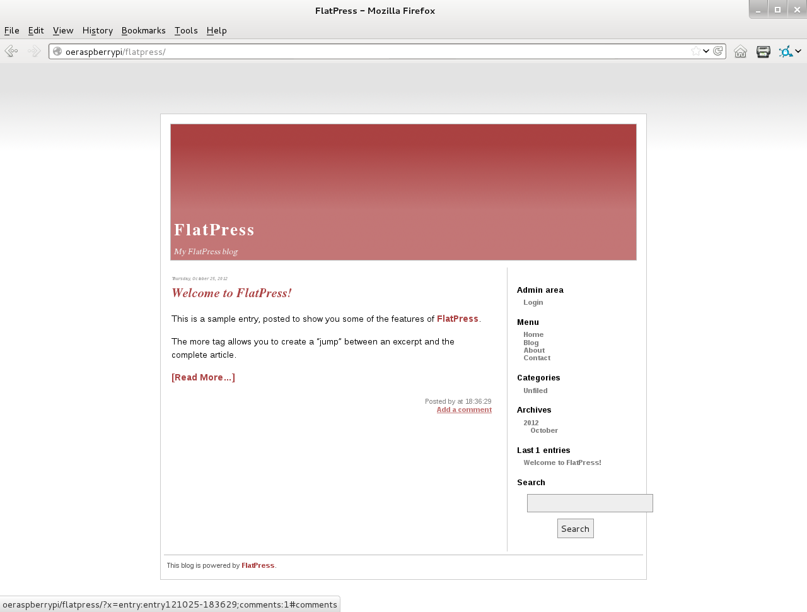This screenshot has width=807, height=612.
Task: Open the Login link in Admin area
Action: (533, 302)
